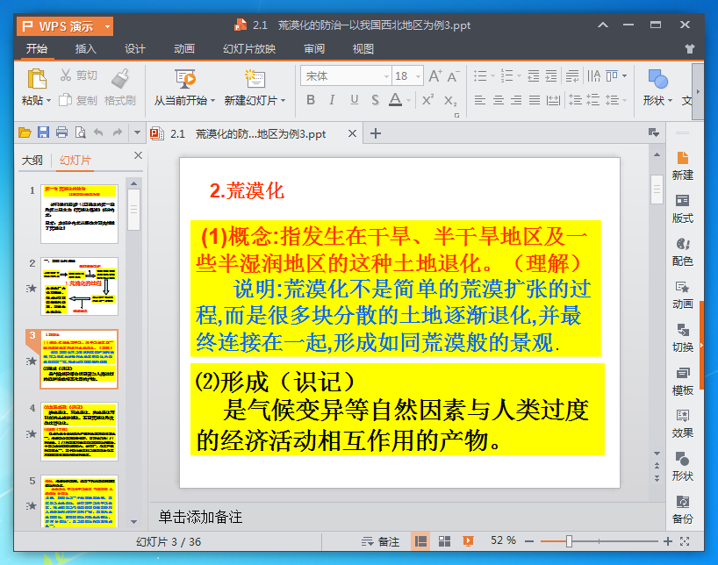Toggle justify paragraph alignment
Screen dimensions: 718x565
(x=535, y=100)
